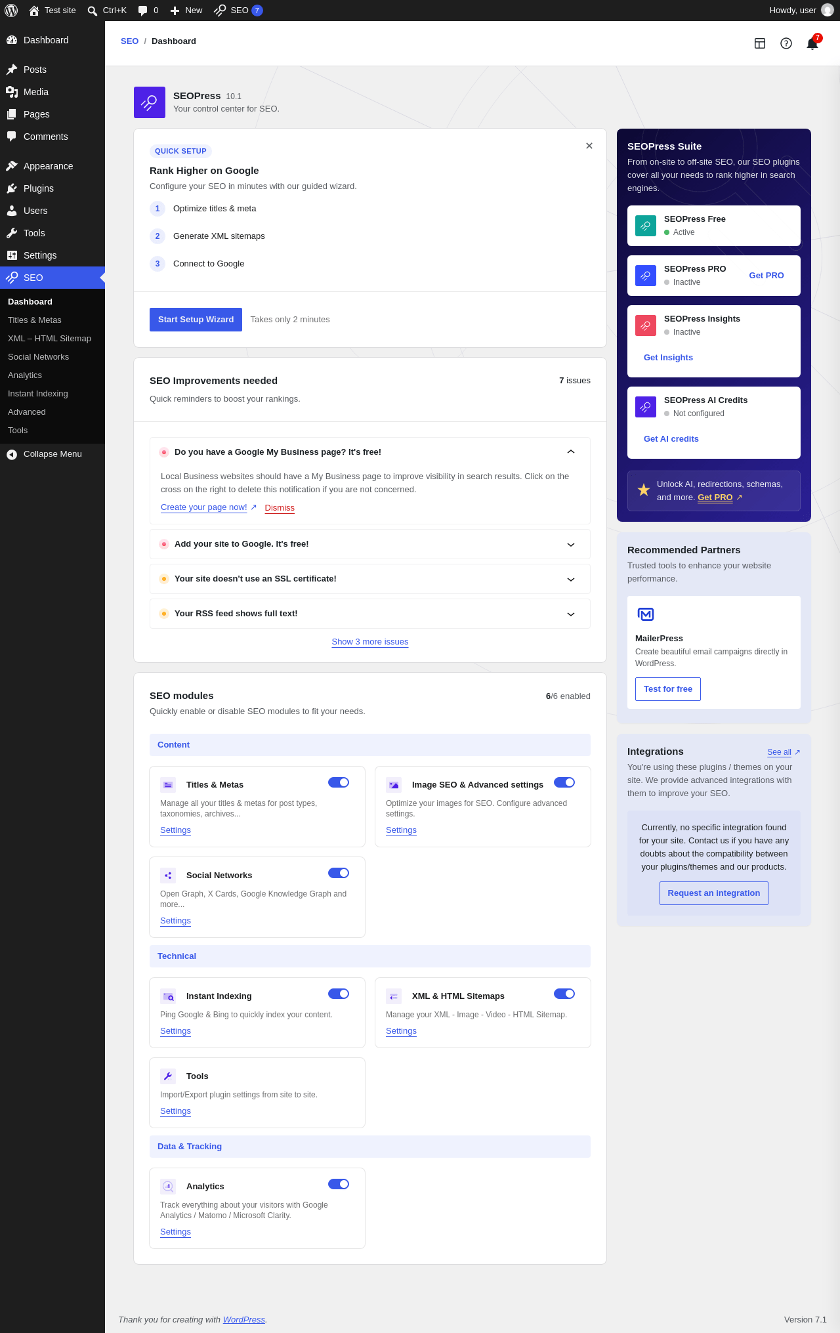Open Titles & Metas submenu item
Screen dimensions: 840x1333
(x=35, y=320)
